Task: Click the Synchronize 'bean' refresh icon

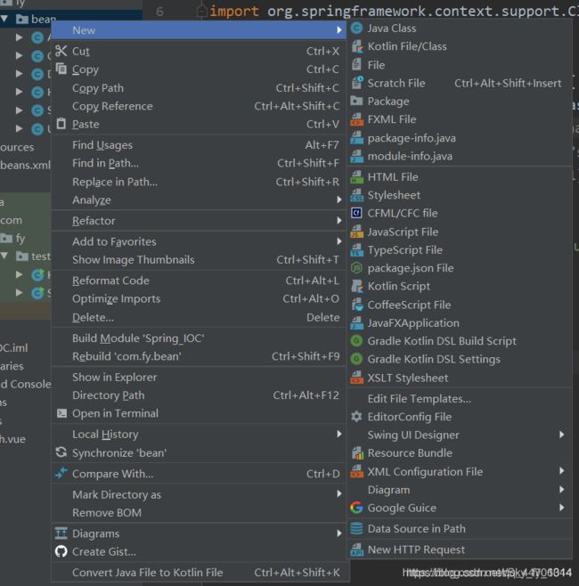Action: tap(61, 452)
